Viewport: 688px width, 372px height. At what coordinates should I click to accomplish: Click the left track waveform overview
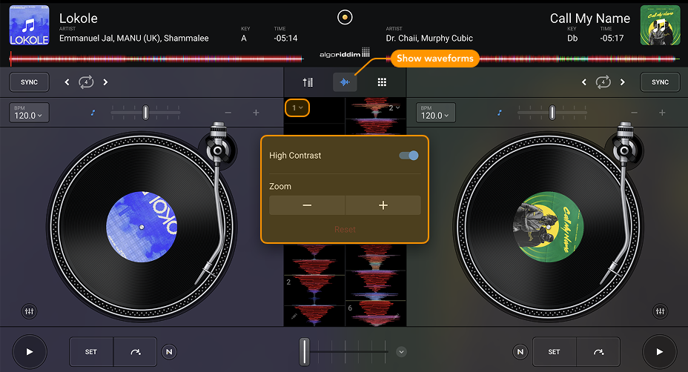(x=156, y=59)
